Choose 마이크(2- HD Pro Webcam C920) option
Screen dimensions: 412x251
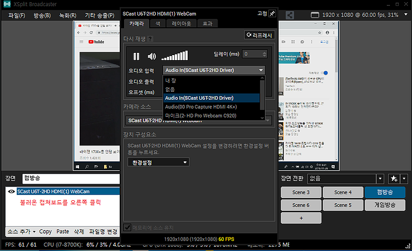211,116
